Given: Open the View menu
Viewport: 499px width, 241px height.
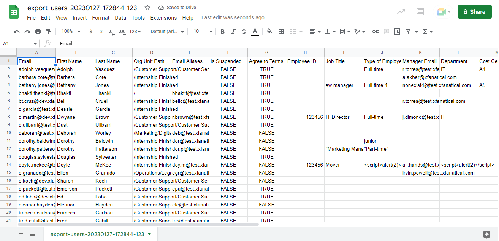Looking at the screenshot, I should point(61,18).
